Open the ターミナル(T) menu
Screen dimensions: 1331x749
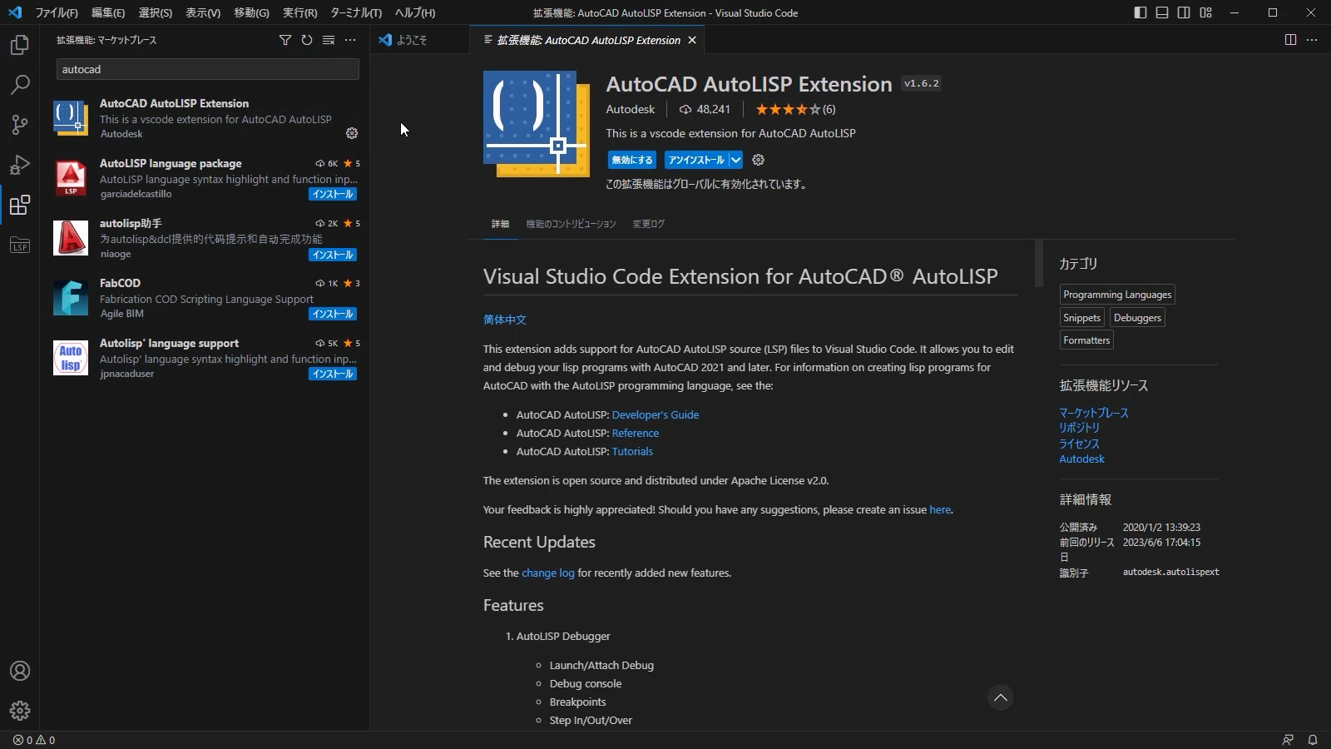(x=356, y=12)
